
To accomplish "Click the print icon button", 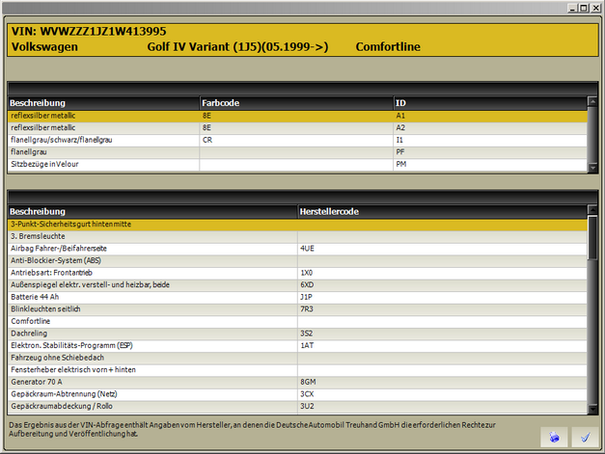I will click(x=554, y=437).
